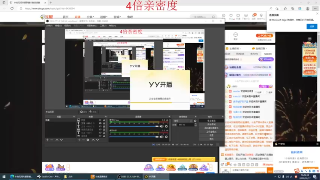This screenshot has width=320, height=180.
Task: Toggle lock on video capture device source
Action: tap(104, 130)
